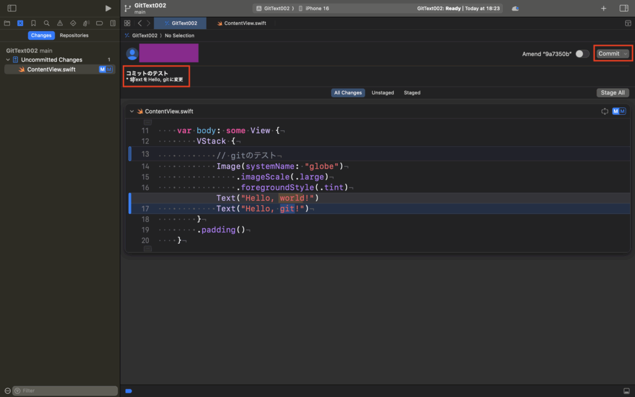Screen dimensions: 635x397
Task: Click the lower fold ribbon below line 20
Action: pyautogui.click(x=148, y=248)
